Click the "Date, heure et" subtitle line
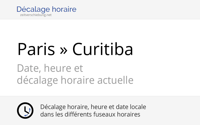This screenshot has width=200, height=125. coord(50,68)
